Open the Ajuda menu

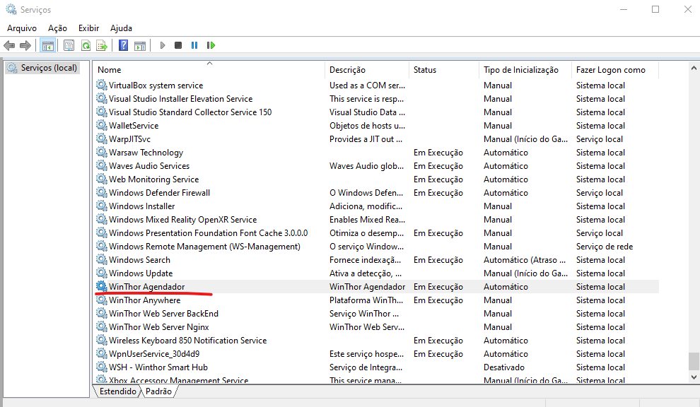[121, 28]
